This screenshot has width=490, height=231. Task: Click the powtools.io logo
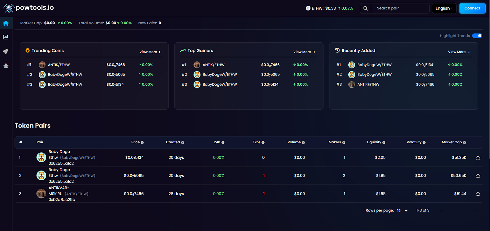(x=29, y=8)
